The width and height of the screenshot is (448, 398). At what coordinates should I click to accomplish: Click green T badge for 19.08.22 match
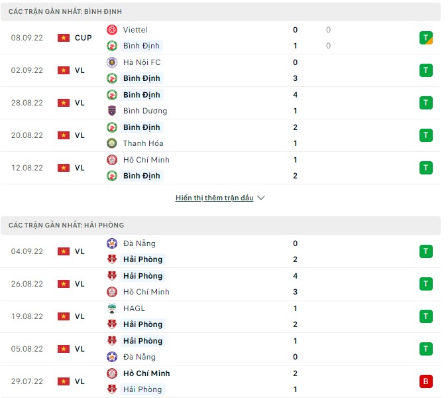click(x=425, y=316)
